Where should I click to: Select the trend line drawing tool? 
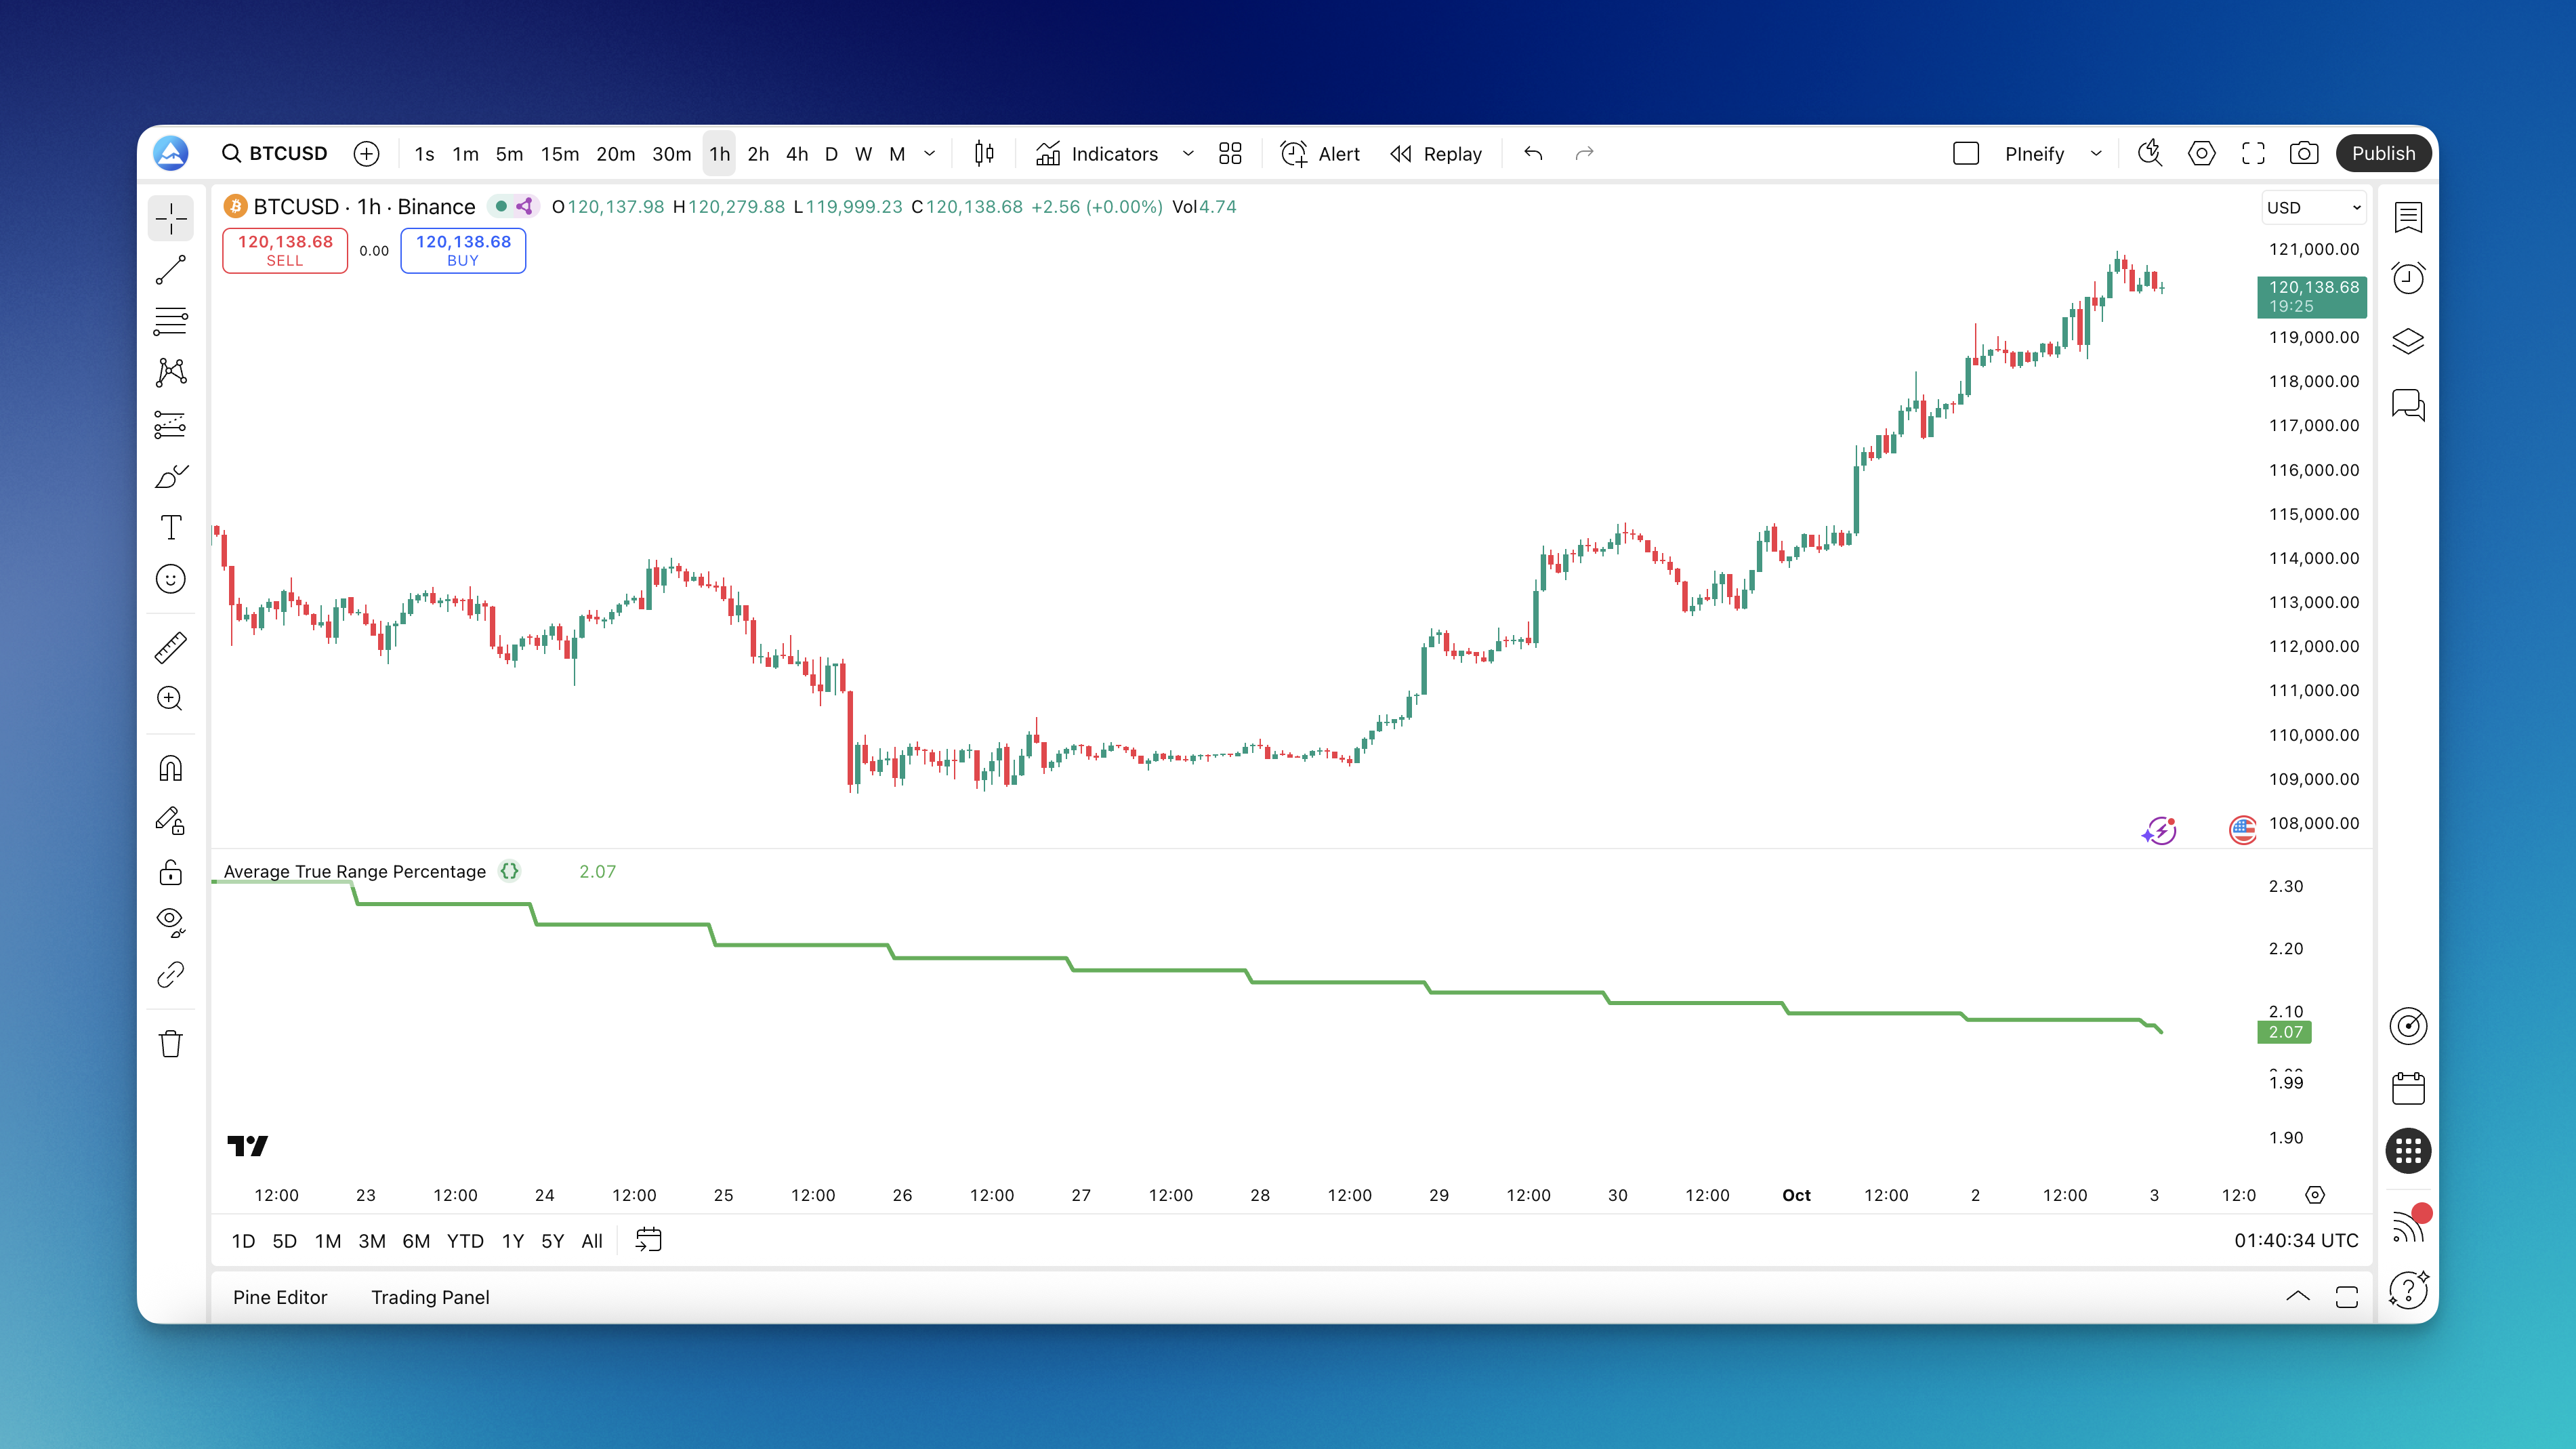tap(171, 269)
